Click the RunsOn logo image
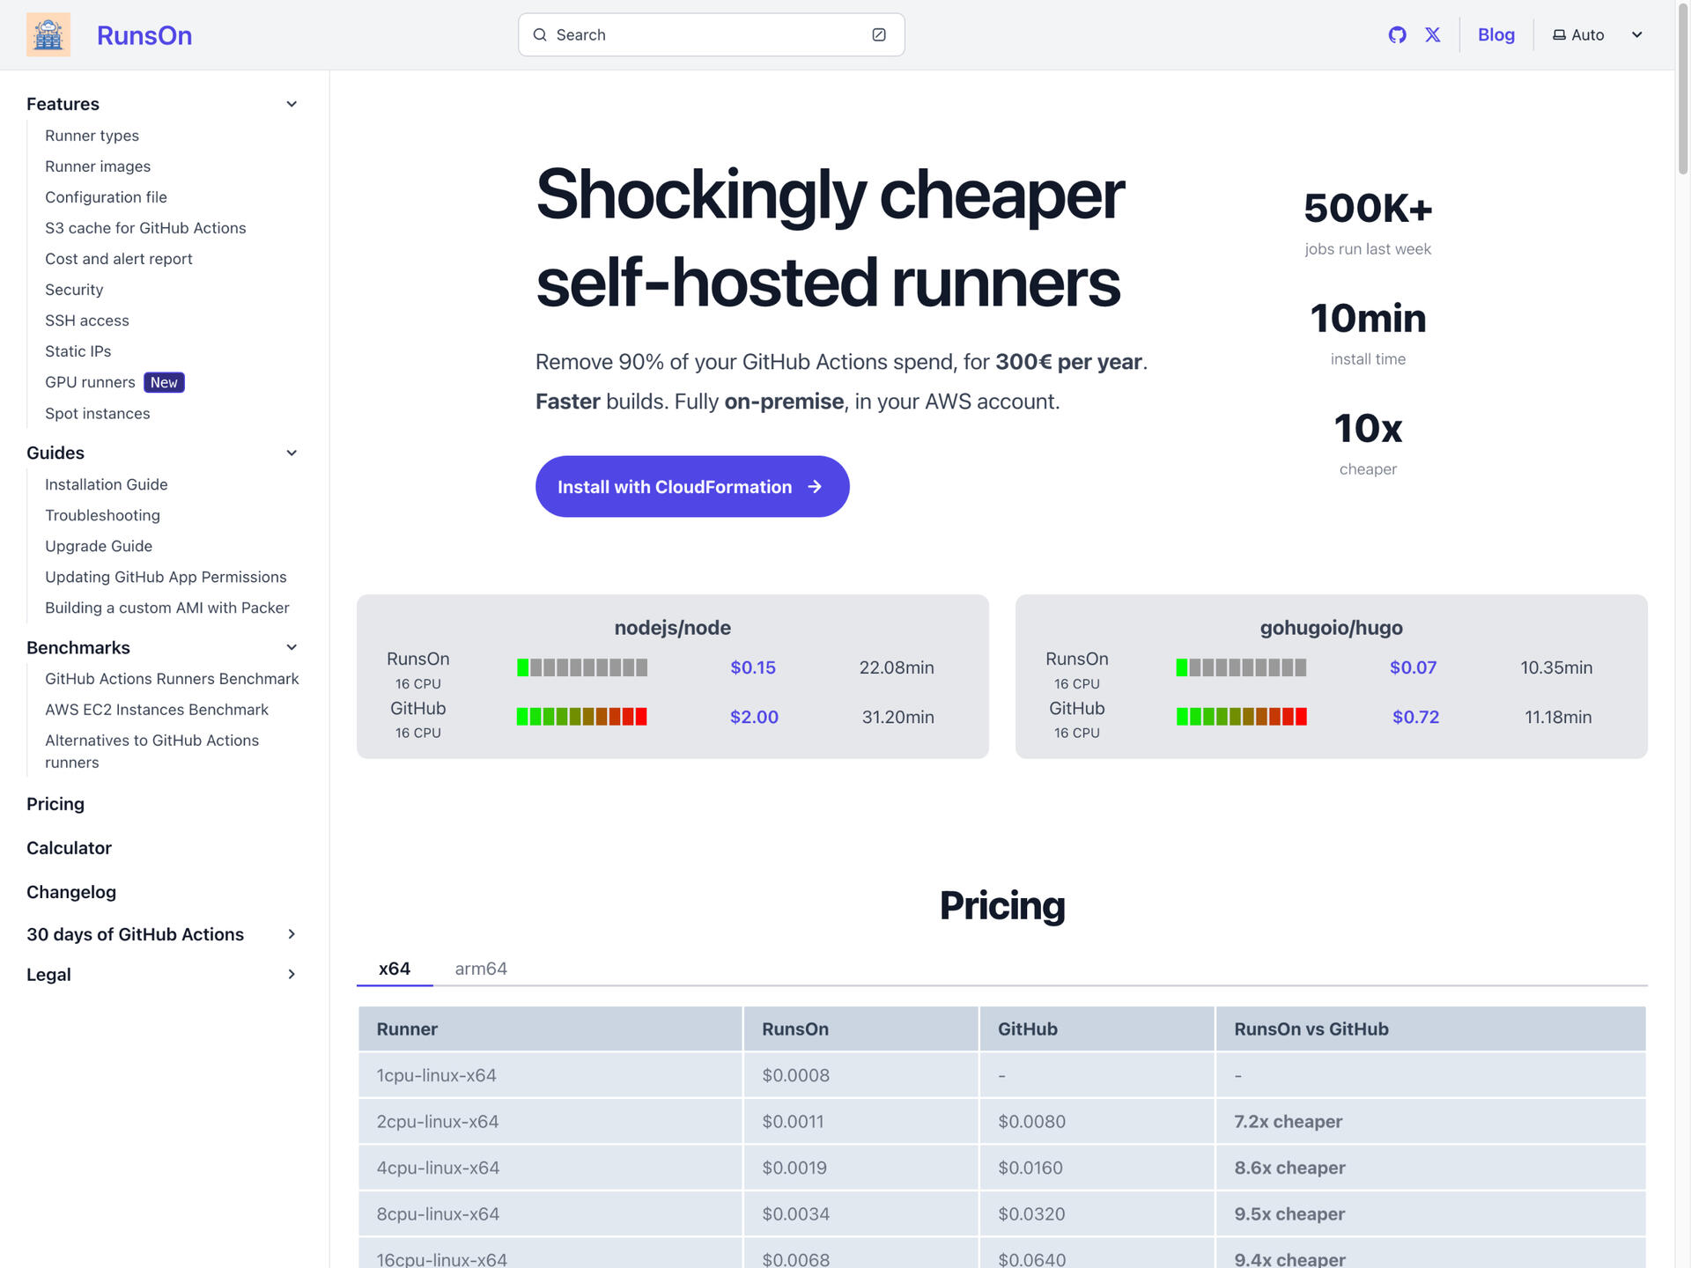The width and height of the screenshot is (1691, 1268). coord(48,34)
